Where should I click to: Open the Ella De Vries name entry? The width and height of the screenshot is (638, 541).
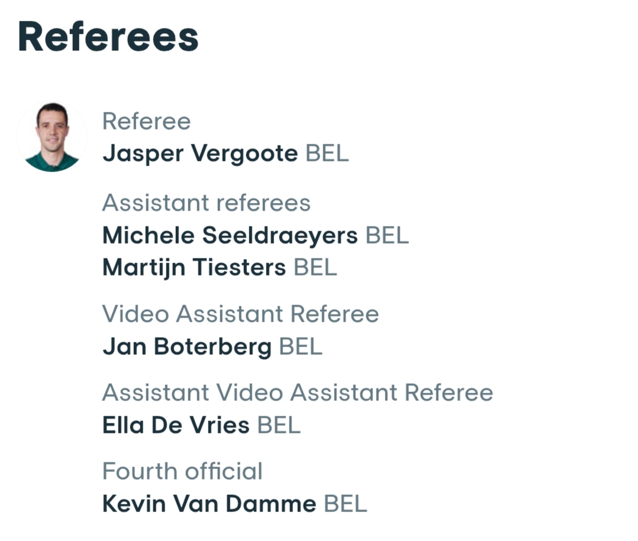click(x=176, y=425)
